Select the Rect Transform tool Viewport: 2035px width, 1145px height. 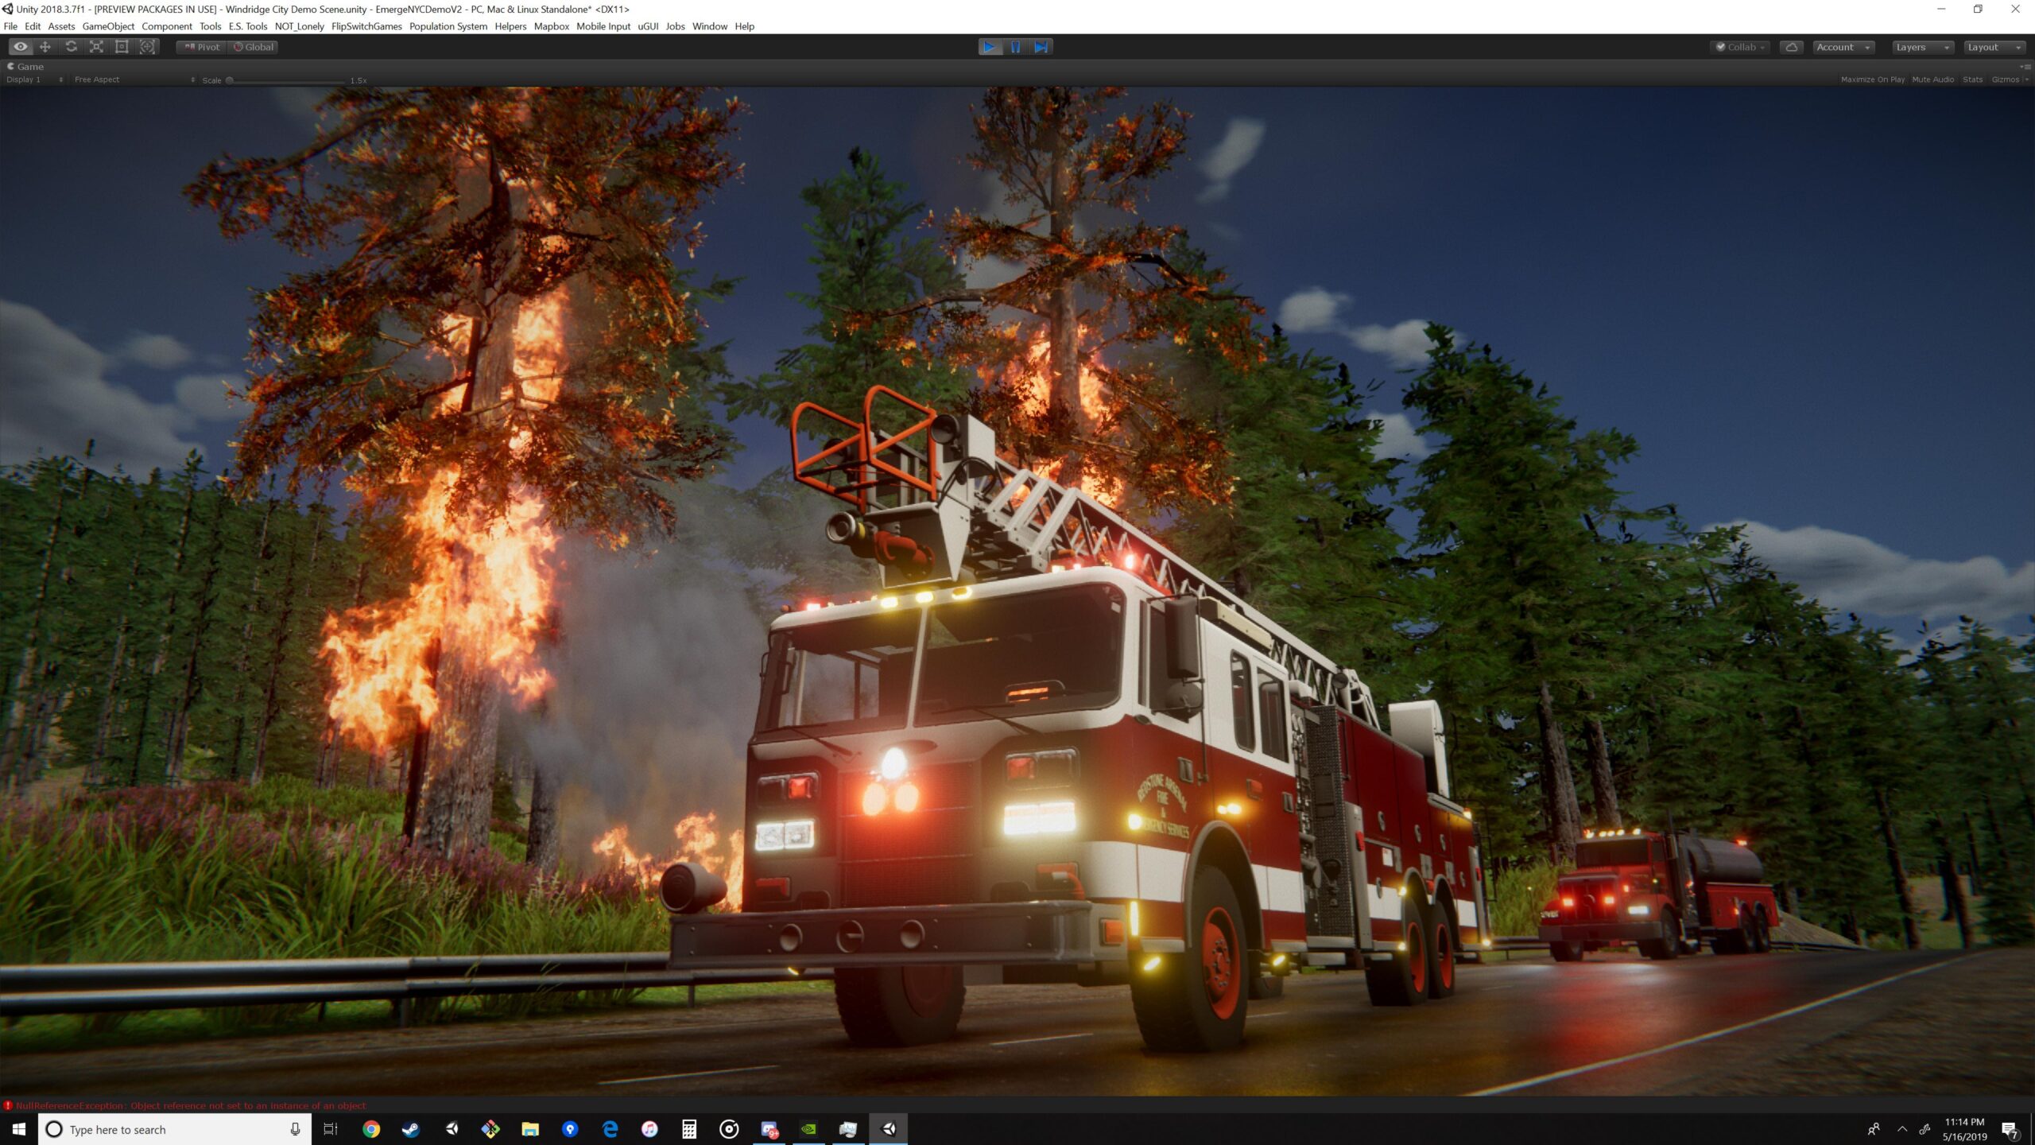pyautogui.click(x=122, y=47)
